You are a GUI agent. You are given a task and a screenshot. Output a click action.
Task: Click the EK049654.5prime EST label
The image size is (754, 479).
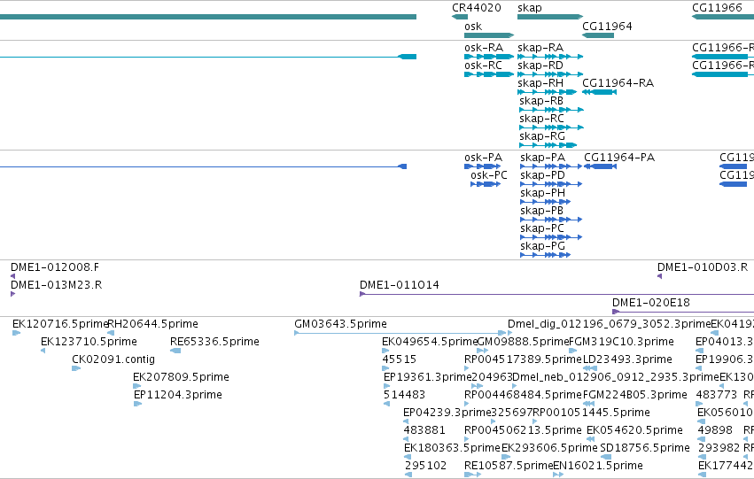pyautogui.click(x=430, y=342)
